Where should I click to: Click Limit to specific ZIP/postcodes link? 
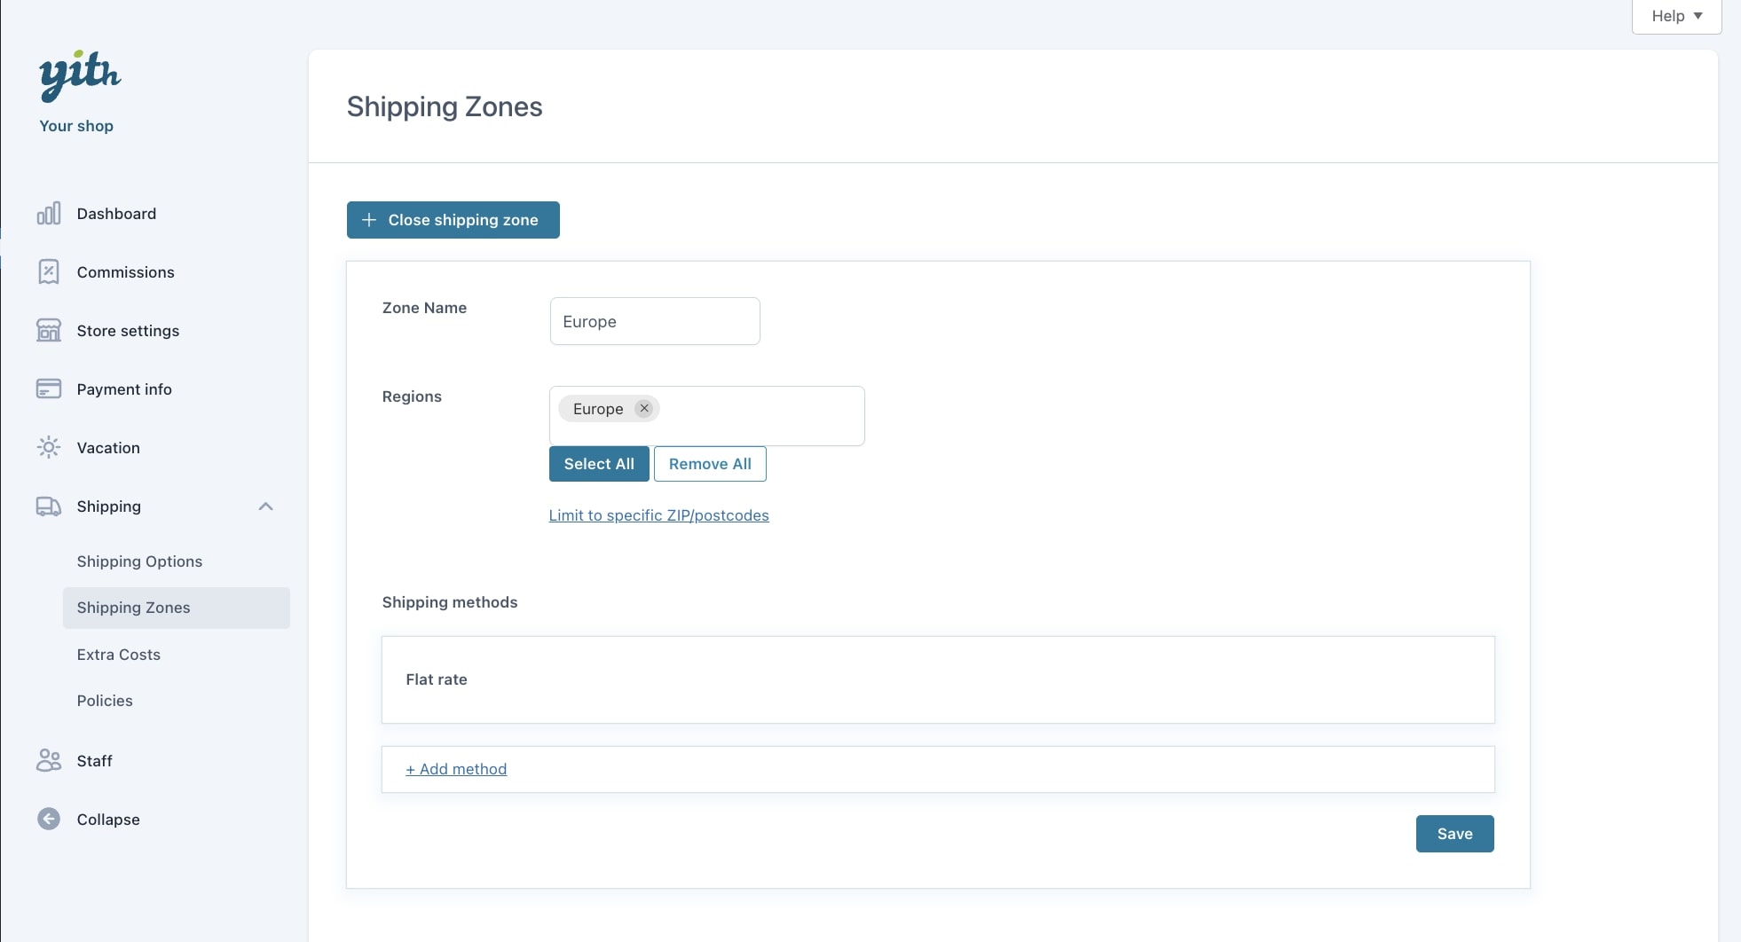(x=658, y=515)
